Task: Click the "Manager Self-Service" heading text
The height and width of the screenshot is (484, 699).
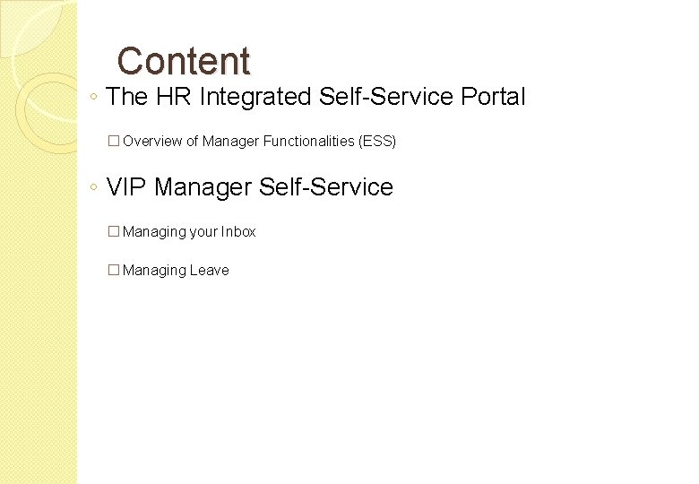Action: (273, 186)
